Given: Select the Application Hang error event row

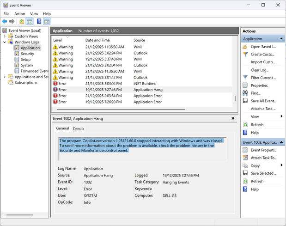Looking at the screenshot, I should (142, 90).
